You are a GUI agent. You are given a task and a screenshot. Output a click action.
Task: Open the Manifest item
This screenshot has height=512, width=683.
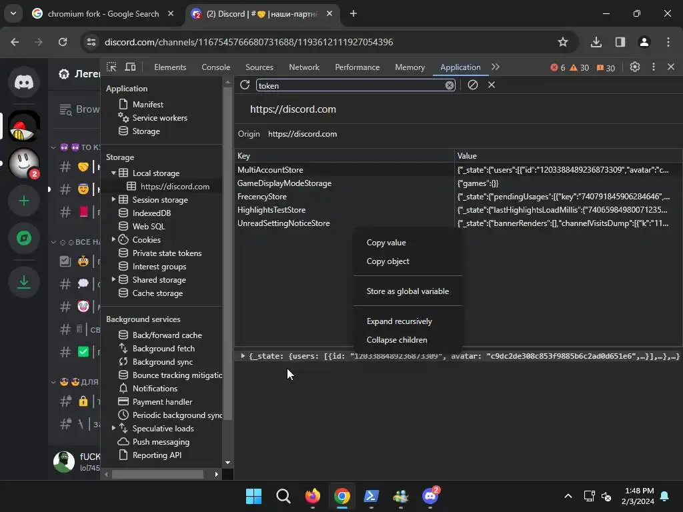point(147,105)
